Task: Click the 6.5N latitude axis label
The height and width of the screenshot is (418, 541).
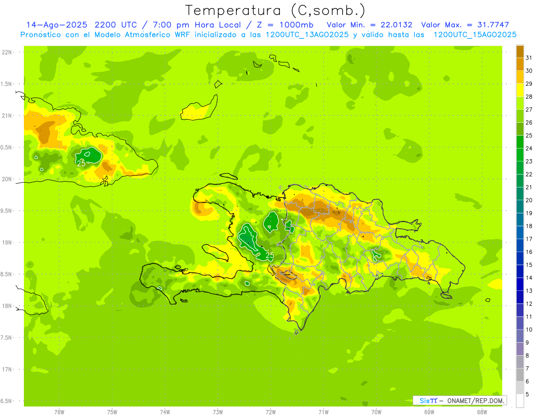Action: [x=7, y=401]
